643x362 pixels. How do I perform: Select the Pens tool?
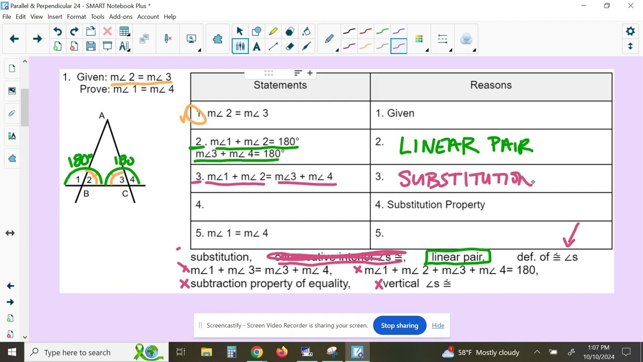coord(240,46)
